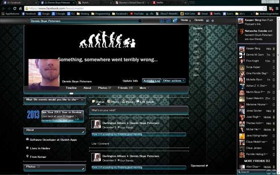Open the YouTube bookmark
Viewport: 280px width, 175px height.
point(137,14)
